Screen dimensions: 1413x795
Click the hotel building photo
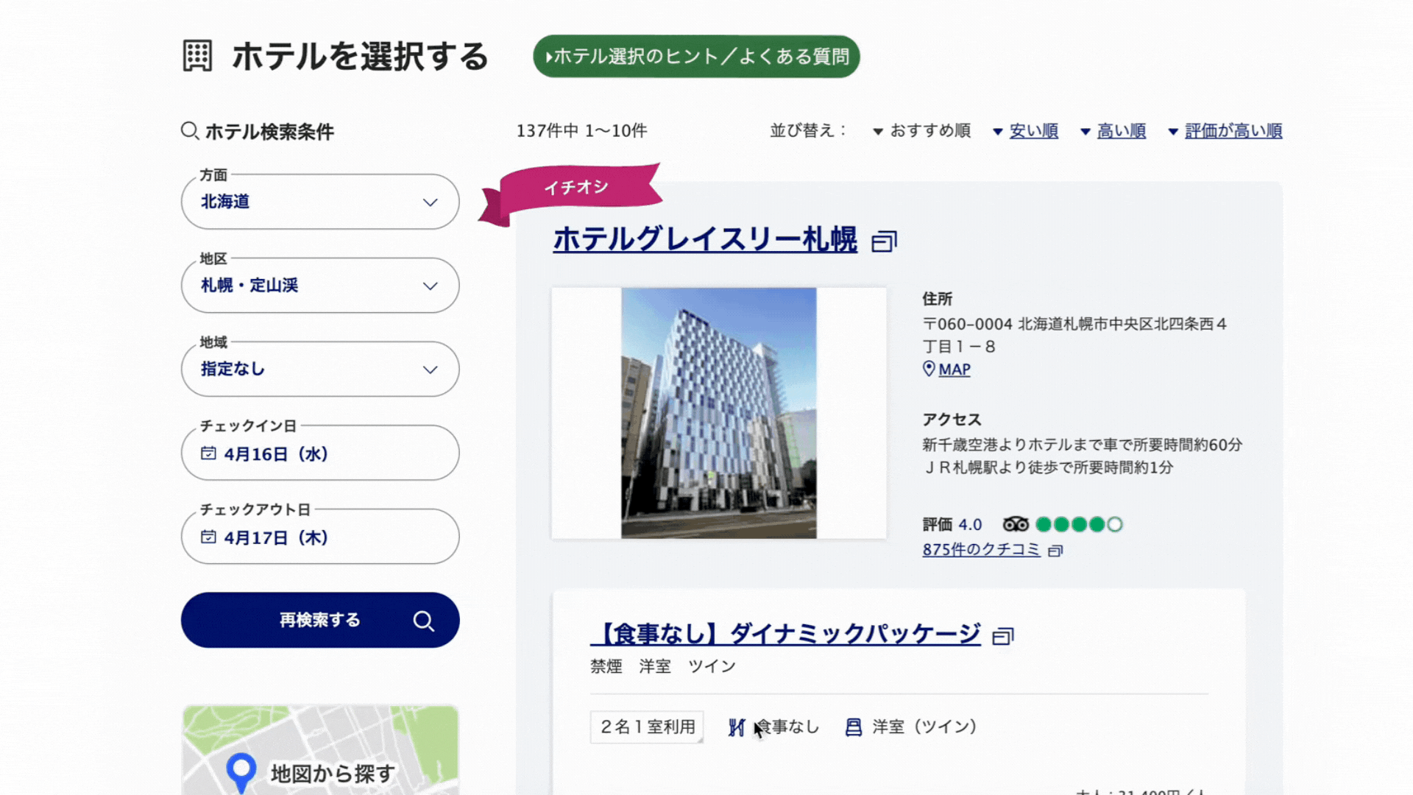718,413
